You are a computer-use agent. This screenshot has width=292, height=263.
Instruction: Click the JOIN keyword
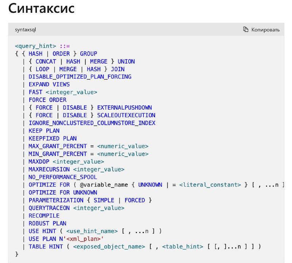(118, 69)
